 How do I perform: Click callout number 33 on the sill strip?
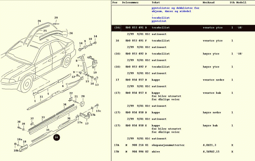[43, 117]
